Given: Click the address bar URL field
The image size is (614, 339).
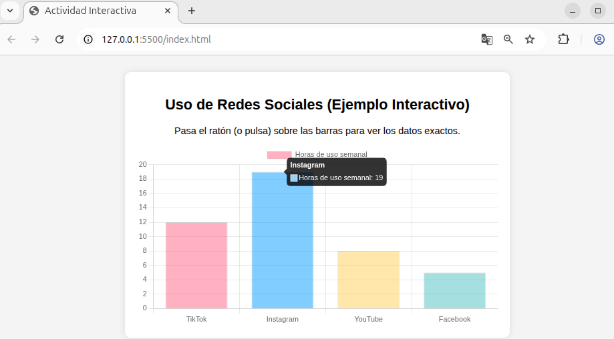Looking at the screenshot, I should coord(267,39).
